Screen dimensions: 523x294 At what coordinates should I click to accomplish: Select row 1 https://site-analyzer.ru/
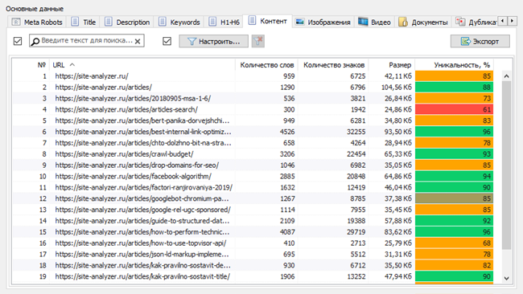[253, 76]
